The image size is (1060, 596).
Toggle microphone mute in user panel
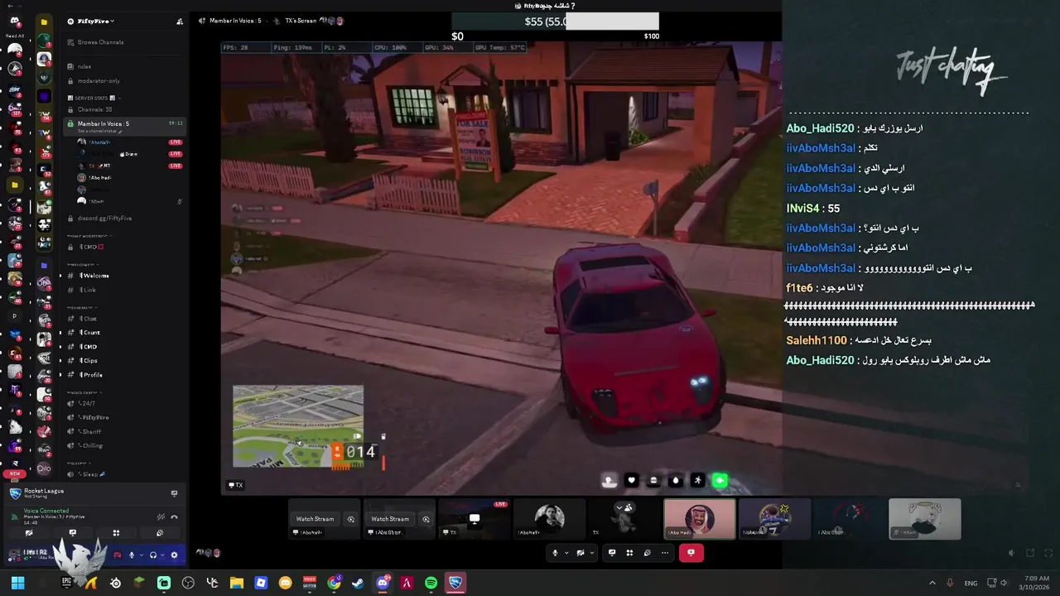[131, 555]
